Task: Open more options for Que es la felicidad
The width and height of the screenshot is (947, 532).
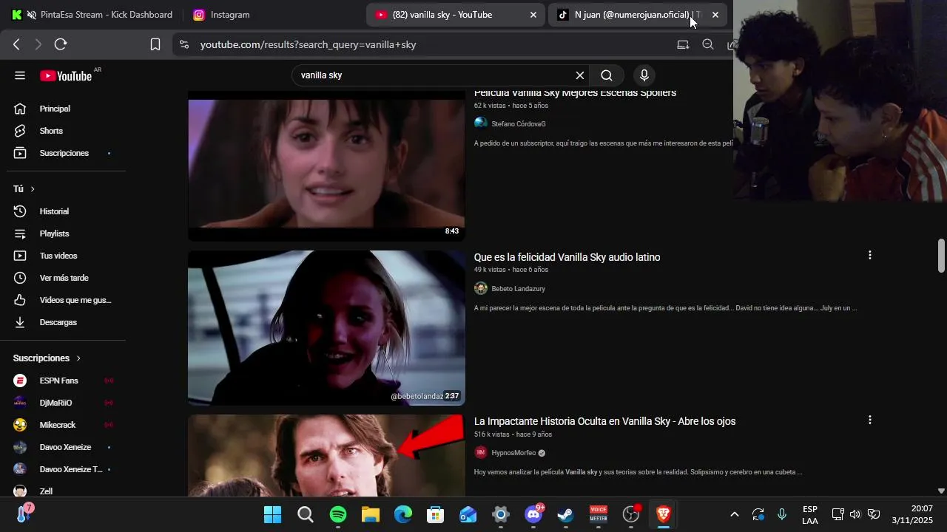Action: coord(869,255)
